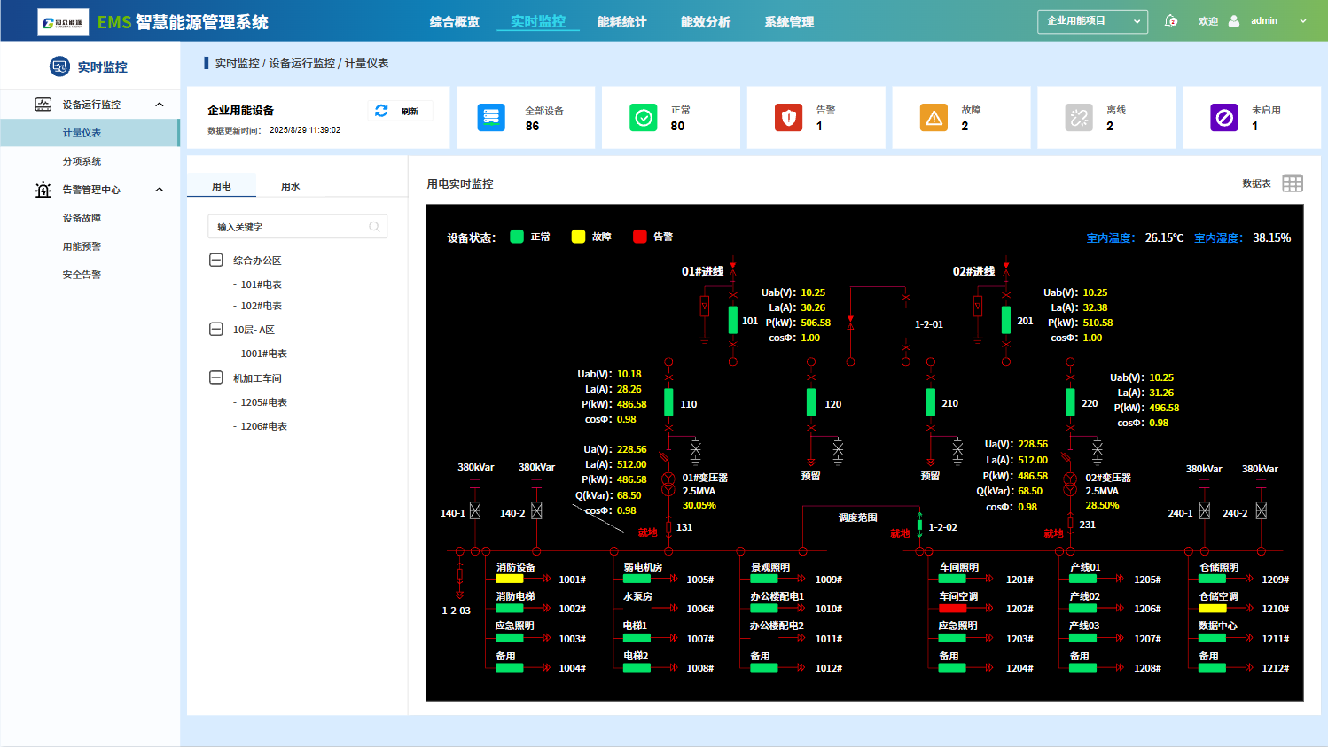The height and width of the screenshot is (747, 1328).
Task: Click the refresh icon beside 刷新
Action: click(381, 111)
